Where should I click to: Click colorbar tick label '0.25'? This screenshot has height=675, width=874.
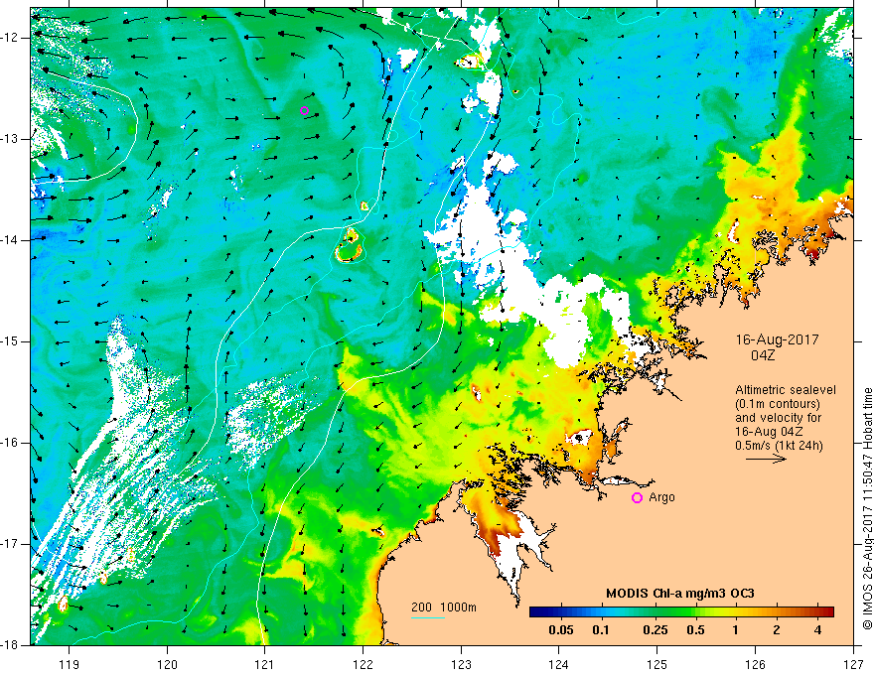[655, 630]
